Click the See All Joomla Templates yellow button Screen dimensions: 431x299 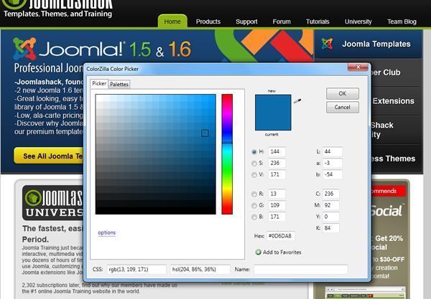(x=49, y=156)
